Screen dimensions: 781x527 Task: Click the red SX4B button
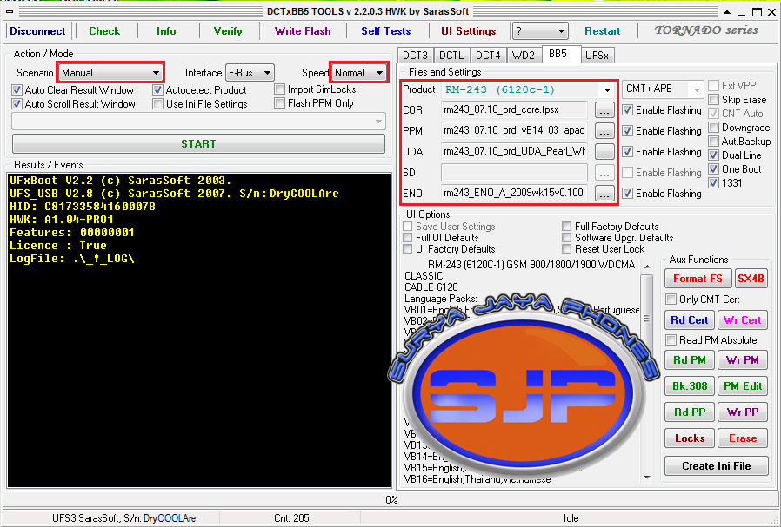click(x=751, y=279)
